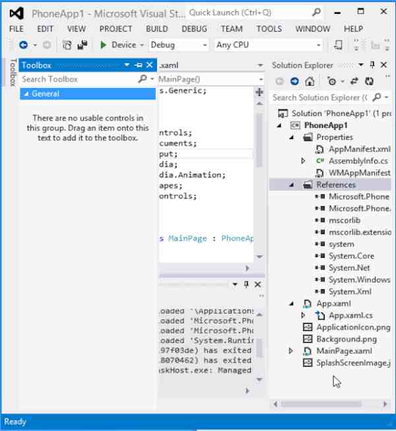The height and width of the screenshot is (431, 396).
Task: Open the HELP menu
Action: [x=353, y=28]
